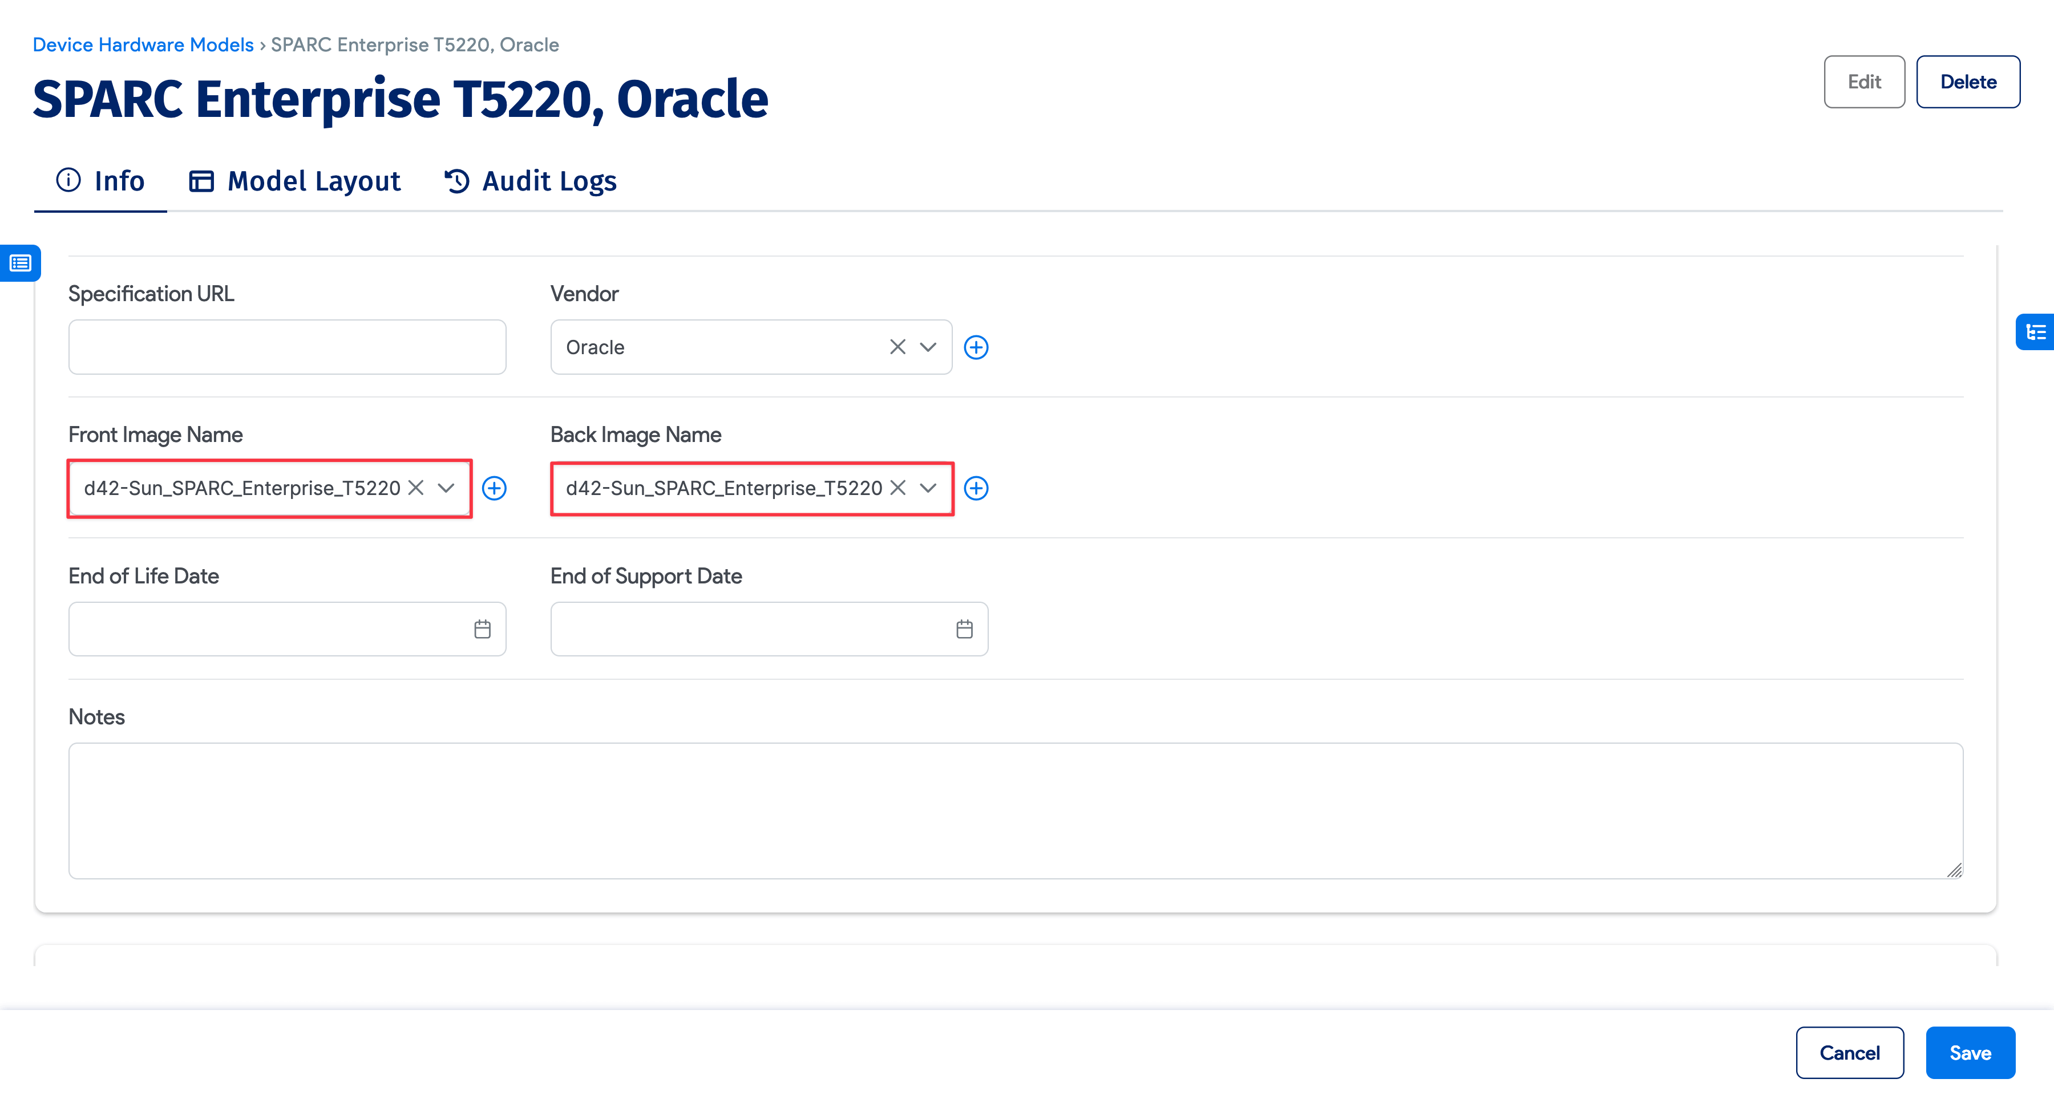Viewport: 2054px width, 1095px height.
Task: Add a new back image using the plus icon
Action: (977, 489)
